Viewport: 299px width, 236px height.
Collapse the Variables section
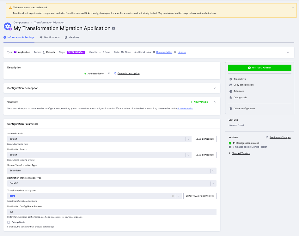point(215,102)
